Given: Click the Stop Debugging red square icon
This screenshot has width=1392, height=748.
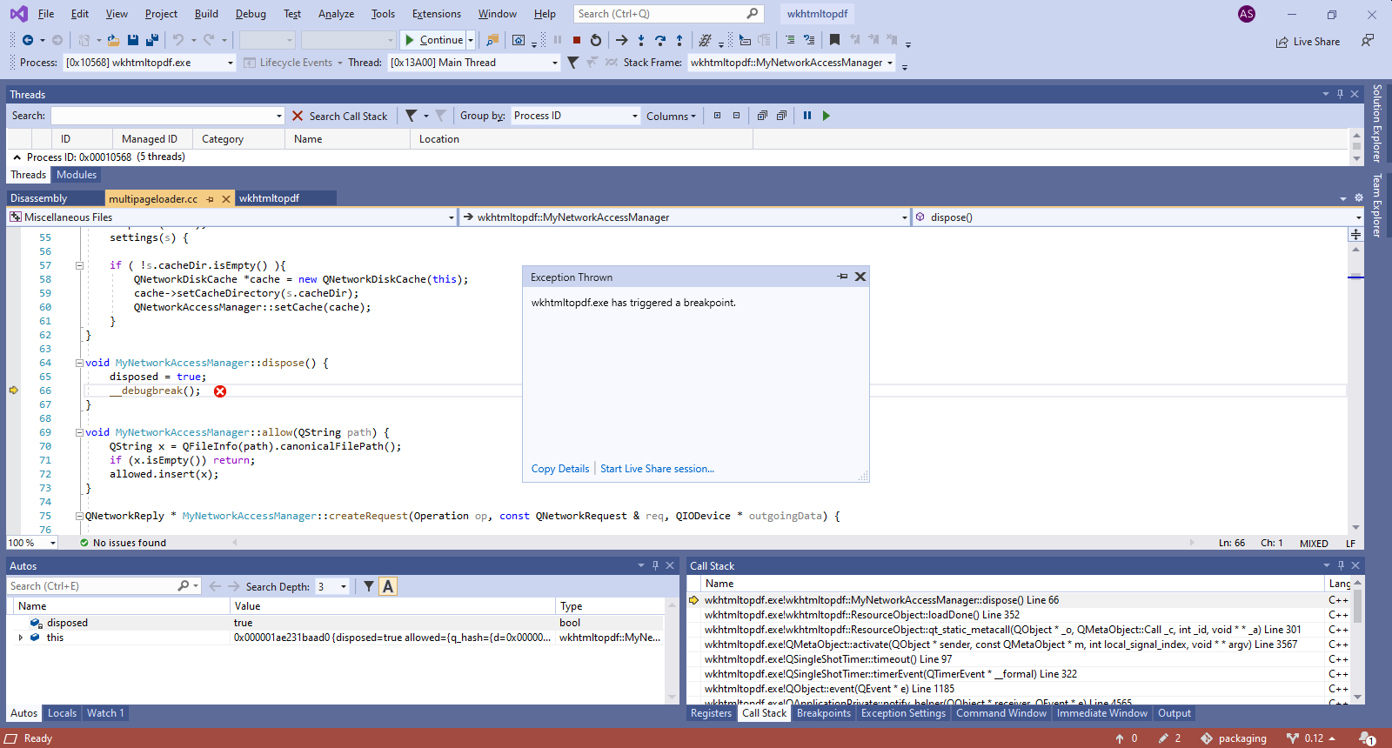Looking at the screenshot, I should [x=576, y=40].
